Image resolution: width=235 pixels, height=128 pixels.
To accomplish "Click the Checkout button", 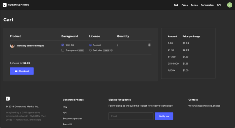I will pyautogui.click(x=22, y=71).
